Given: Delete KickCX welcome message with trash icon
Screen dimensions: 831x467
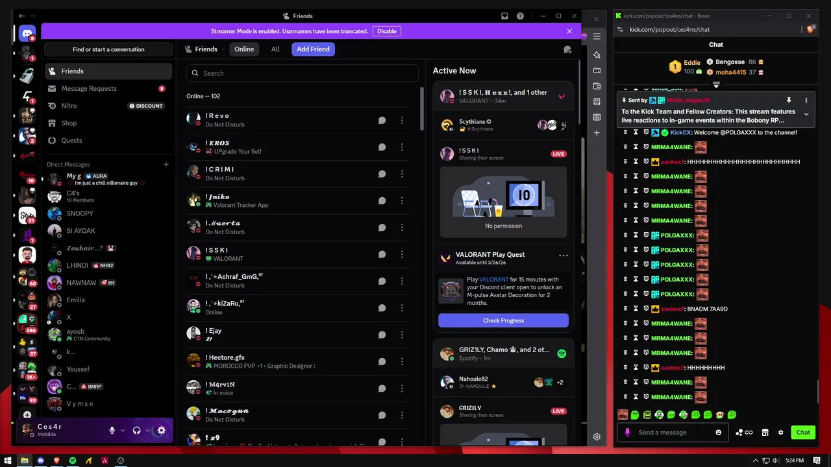Looking at the screenshot, I should 625,132.
